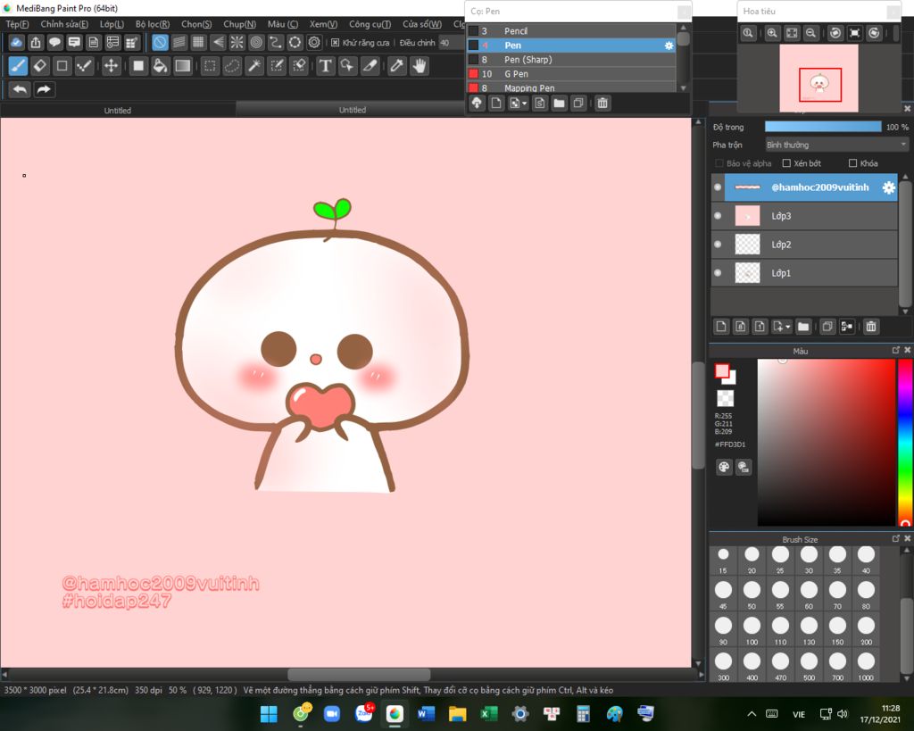Open the Lớp(L) menu
This screenshot has height=731, width=914.
pos(112,24)
